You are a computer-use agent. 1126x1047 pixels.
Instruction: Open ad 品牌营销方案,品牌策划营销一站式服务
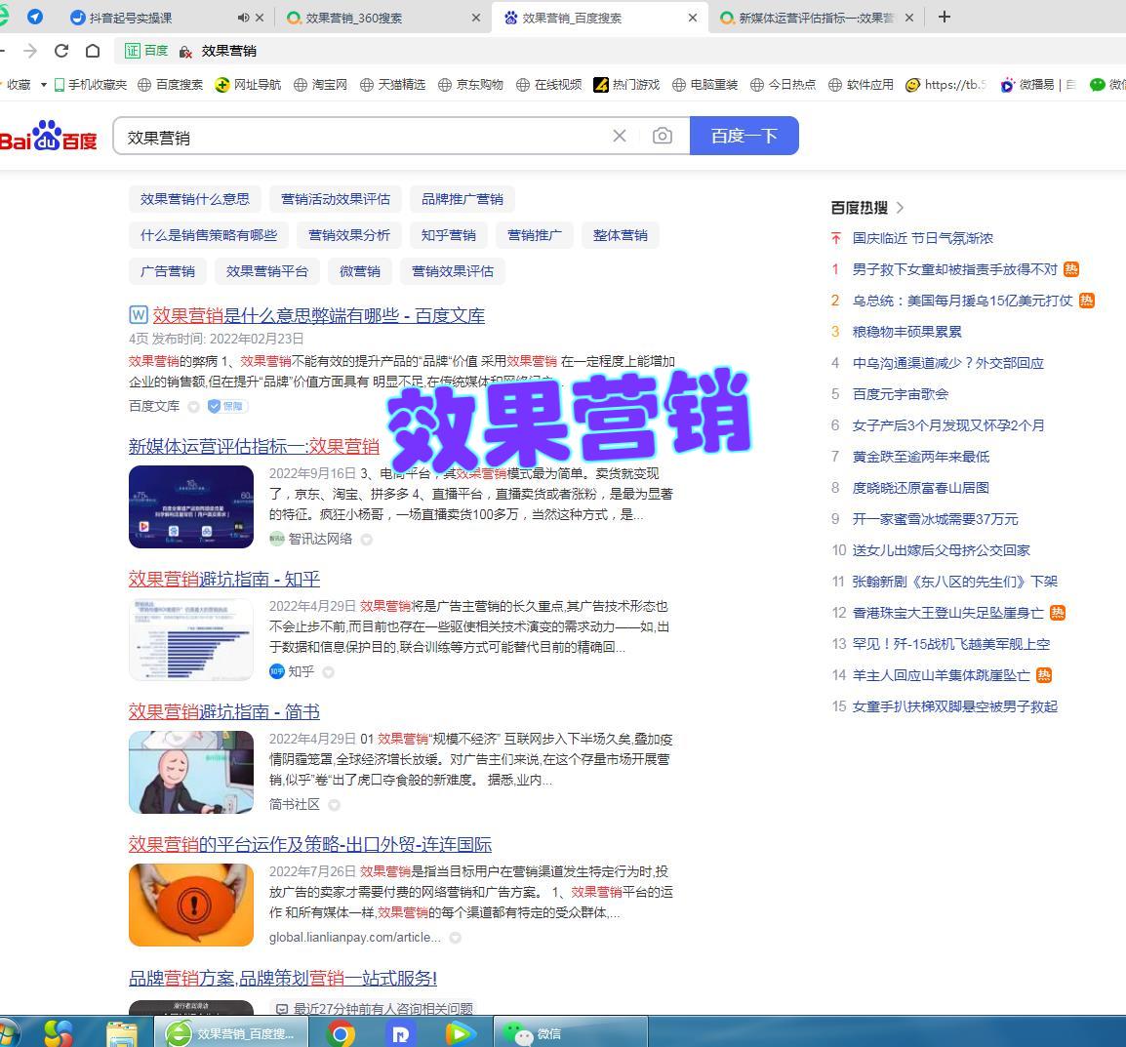[283, 978]
